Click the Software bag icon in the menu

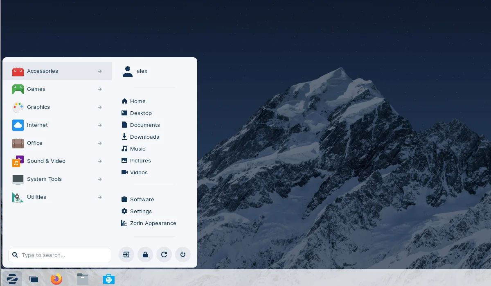pyautogui.click(x=124, y=199)
